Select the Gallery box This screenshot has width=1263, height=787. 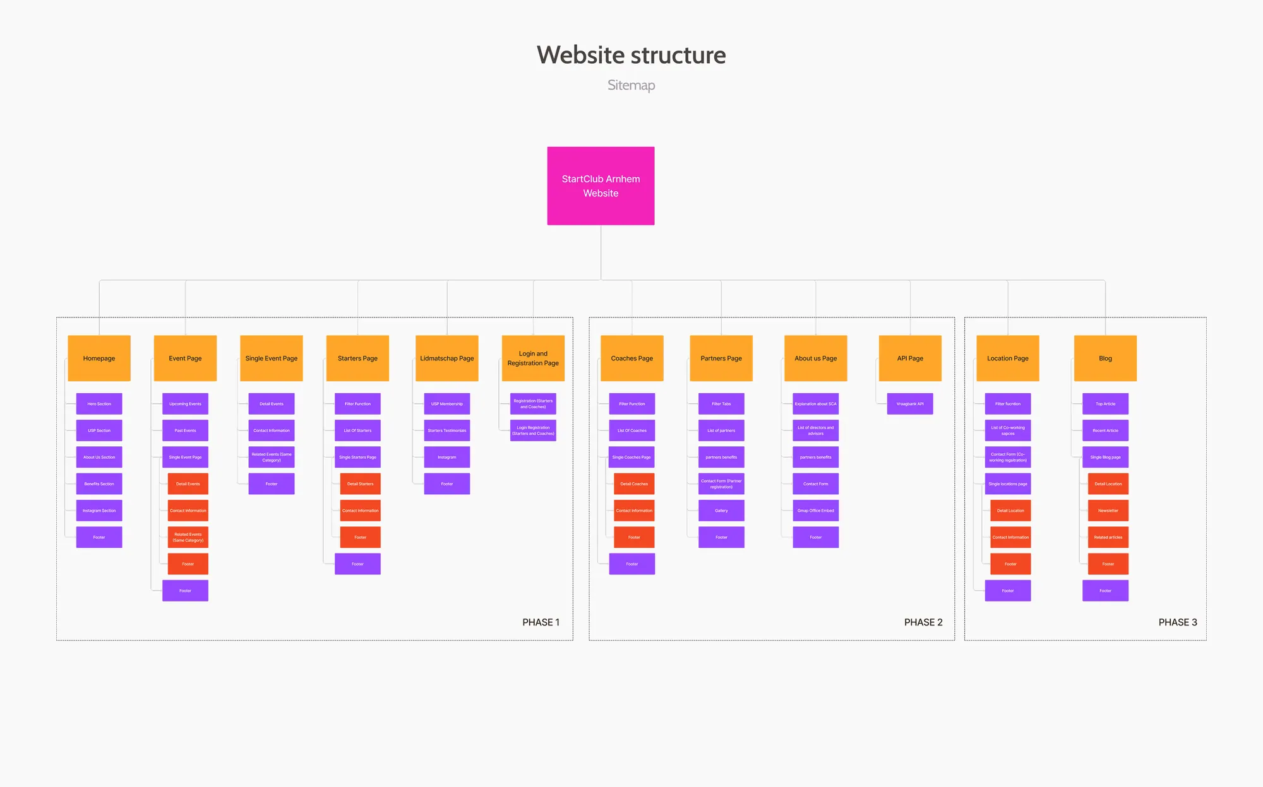click(x=721, y=511)
